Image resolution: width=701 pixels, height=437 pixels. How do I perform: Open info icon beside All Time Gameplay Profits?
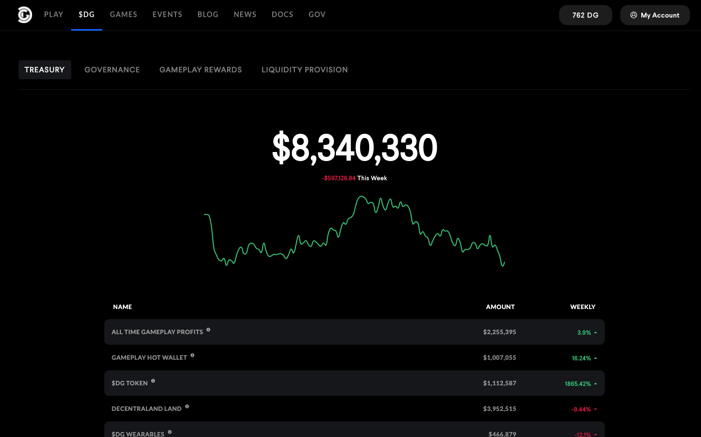[208, 330]
